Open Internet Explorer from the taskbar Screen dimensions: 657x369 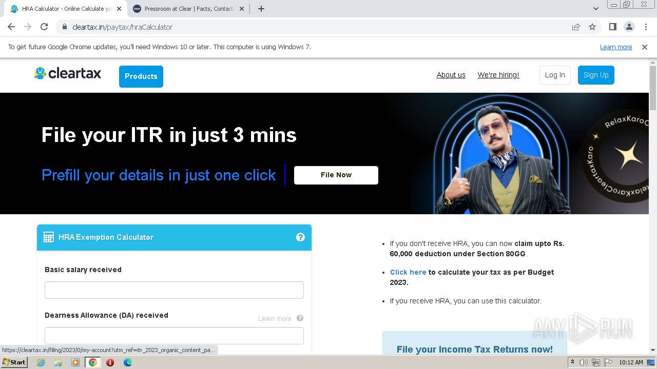(41, 362)
